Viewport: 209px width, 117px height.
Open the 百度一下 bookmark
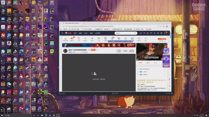(107, 29)
